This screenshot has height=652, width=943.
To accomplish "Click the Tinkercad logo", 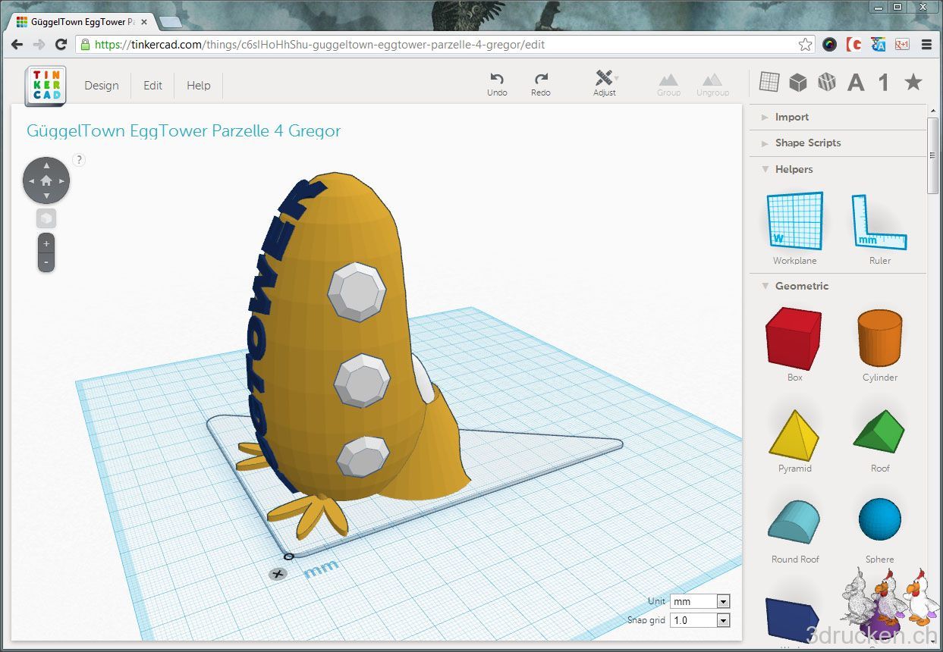I will pyautogui.click(x=46, y=85).
